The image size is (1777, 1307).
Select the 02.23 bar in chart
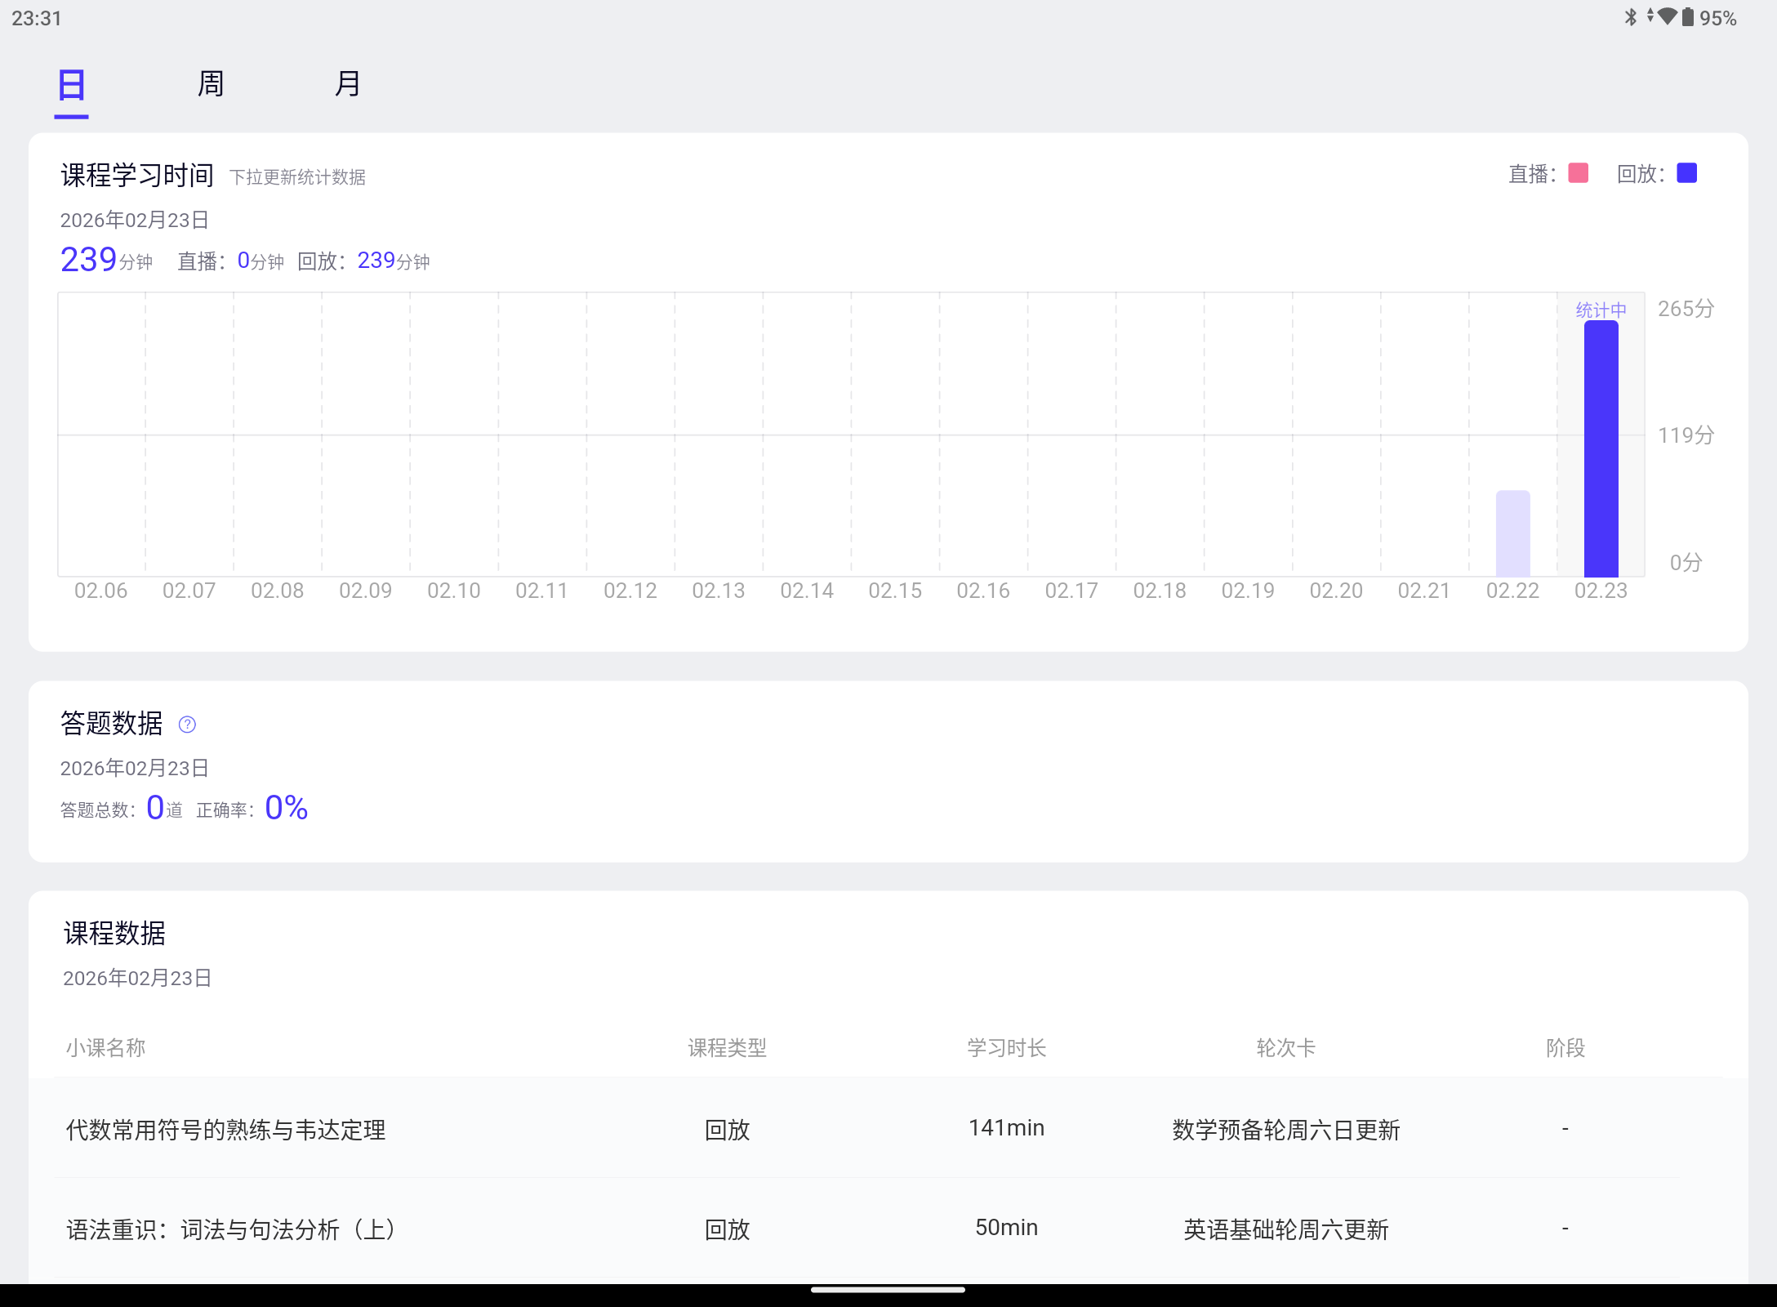pyautogui.click(x=1601, y=449)
